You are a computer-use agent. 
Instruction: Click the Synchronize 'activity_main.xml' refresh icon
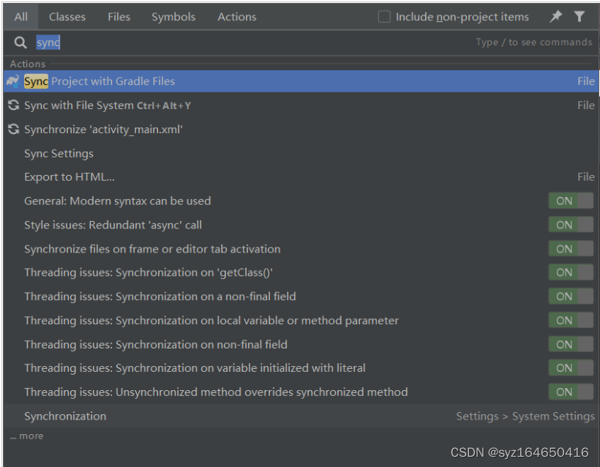[12, 130]
